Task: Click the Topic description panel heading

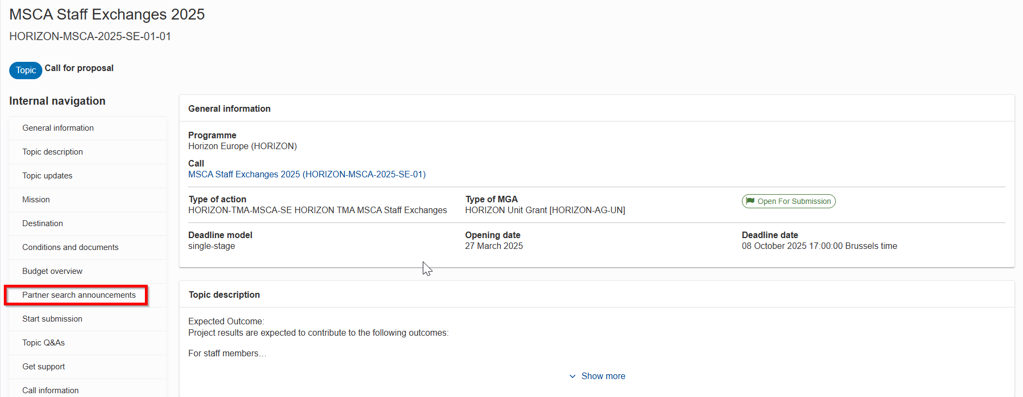Action: (x=224, y=294)
